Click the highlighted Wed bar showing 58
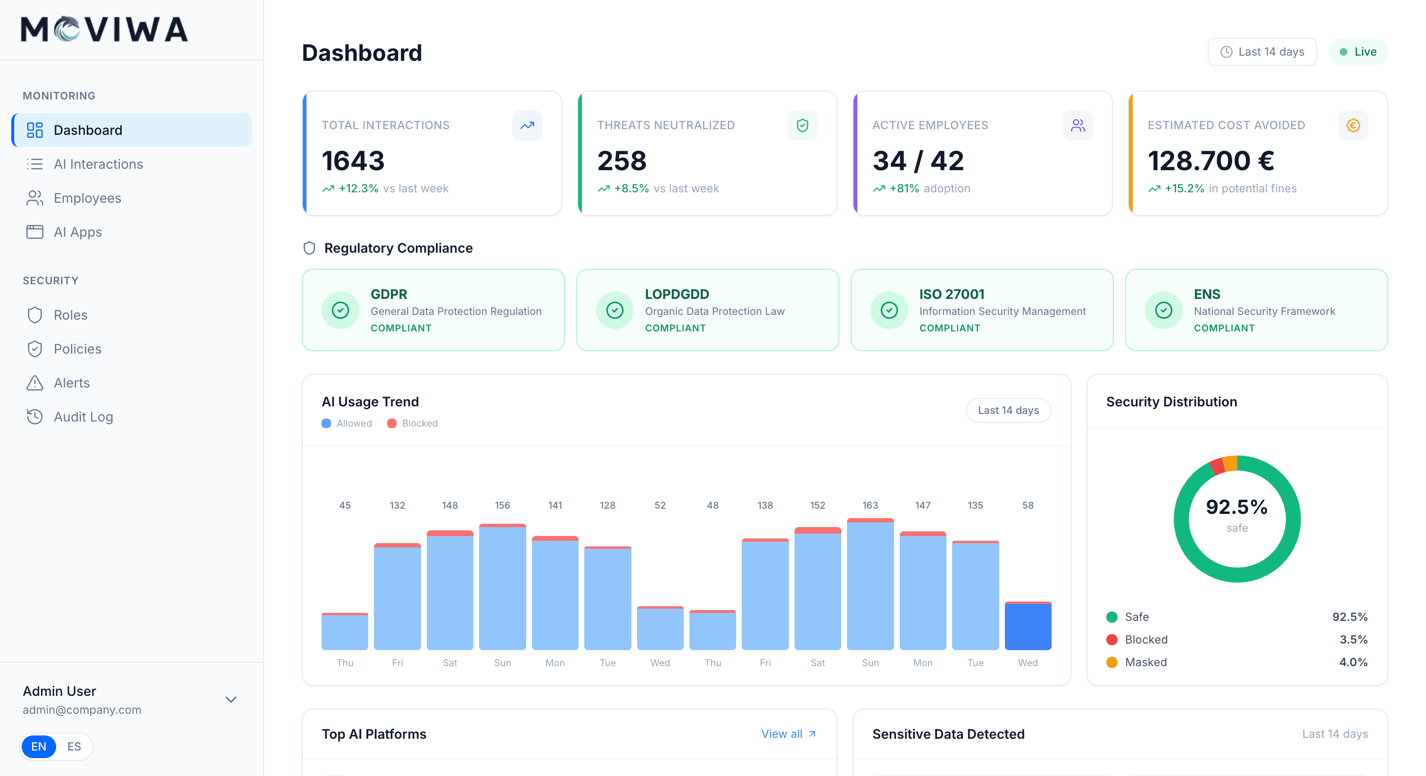The width and height of the screenshot is (1426, 776). point(1028,626)
